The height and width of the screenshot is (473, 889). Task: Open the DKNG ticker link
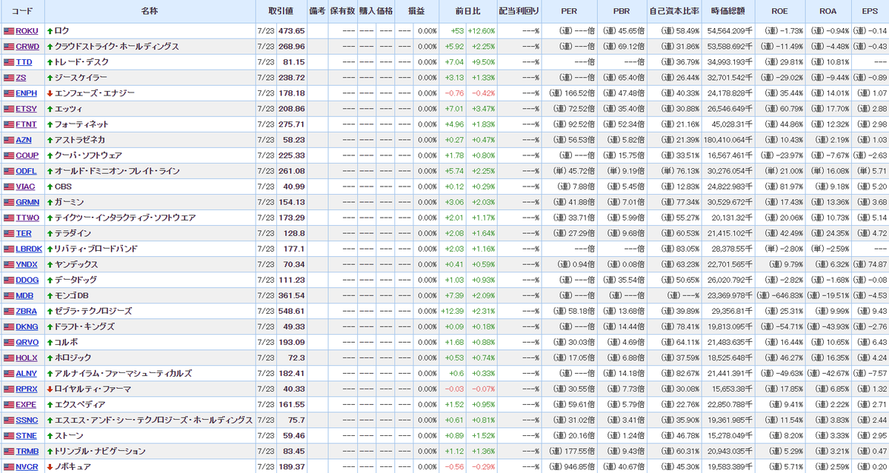[x=27, y=326]
